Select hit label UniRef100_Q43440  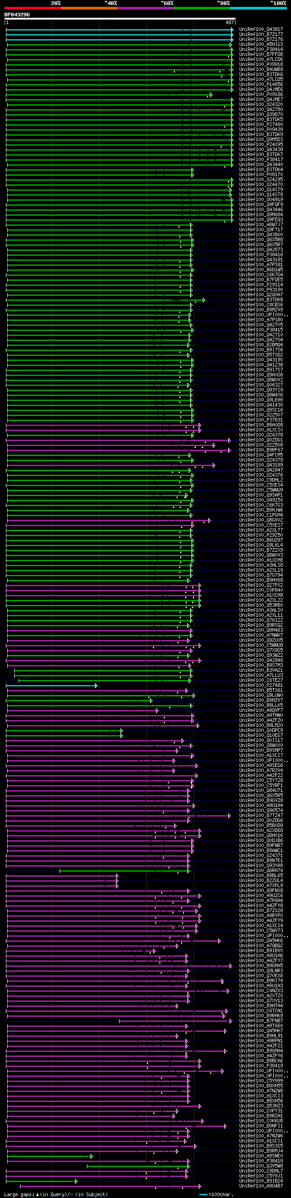261,165
